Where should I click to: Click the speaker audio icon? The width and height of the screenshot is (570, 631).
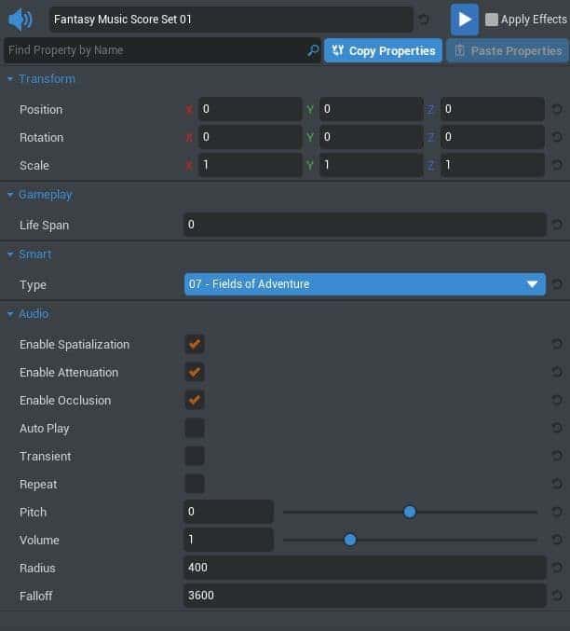pos(20,20)
